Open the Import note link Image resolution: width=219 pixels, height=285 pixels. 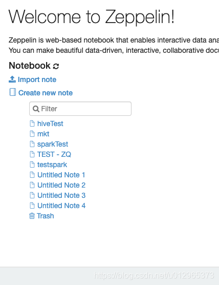(37, 79)
